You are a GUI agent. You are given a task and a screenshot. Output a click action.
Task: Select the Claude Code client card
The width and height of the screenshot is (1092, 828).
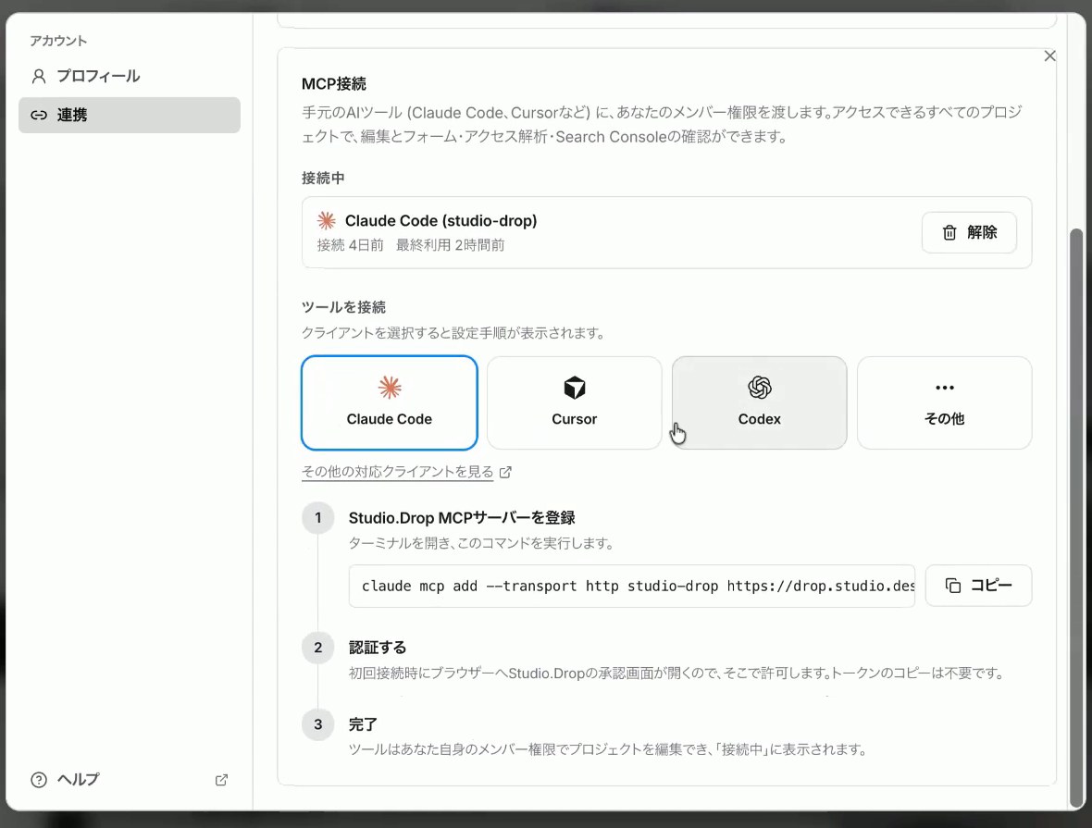390,402
